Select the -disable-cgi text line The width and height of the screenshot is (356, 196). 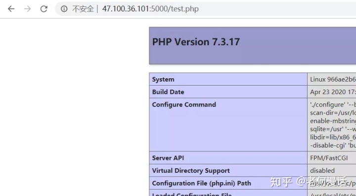click(333, 146)
